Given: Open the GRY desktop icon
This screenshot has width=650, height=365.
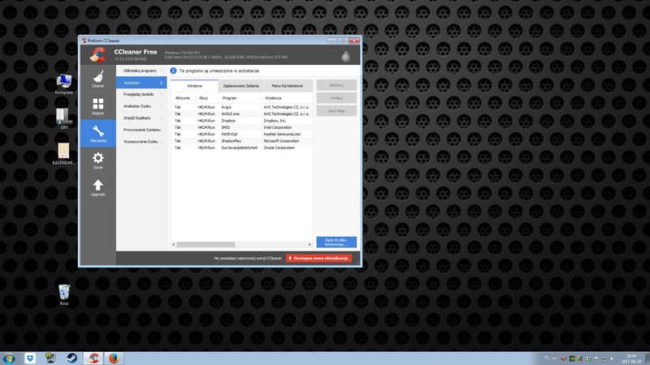Looking at the screenshot, I should 64,118.
